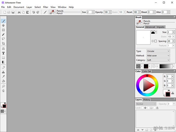Image resolution: width=176 pixels, height=132 pixels.
Task: Open the Method dropdown showing Mild cover
Action: (158, 55)
